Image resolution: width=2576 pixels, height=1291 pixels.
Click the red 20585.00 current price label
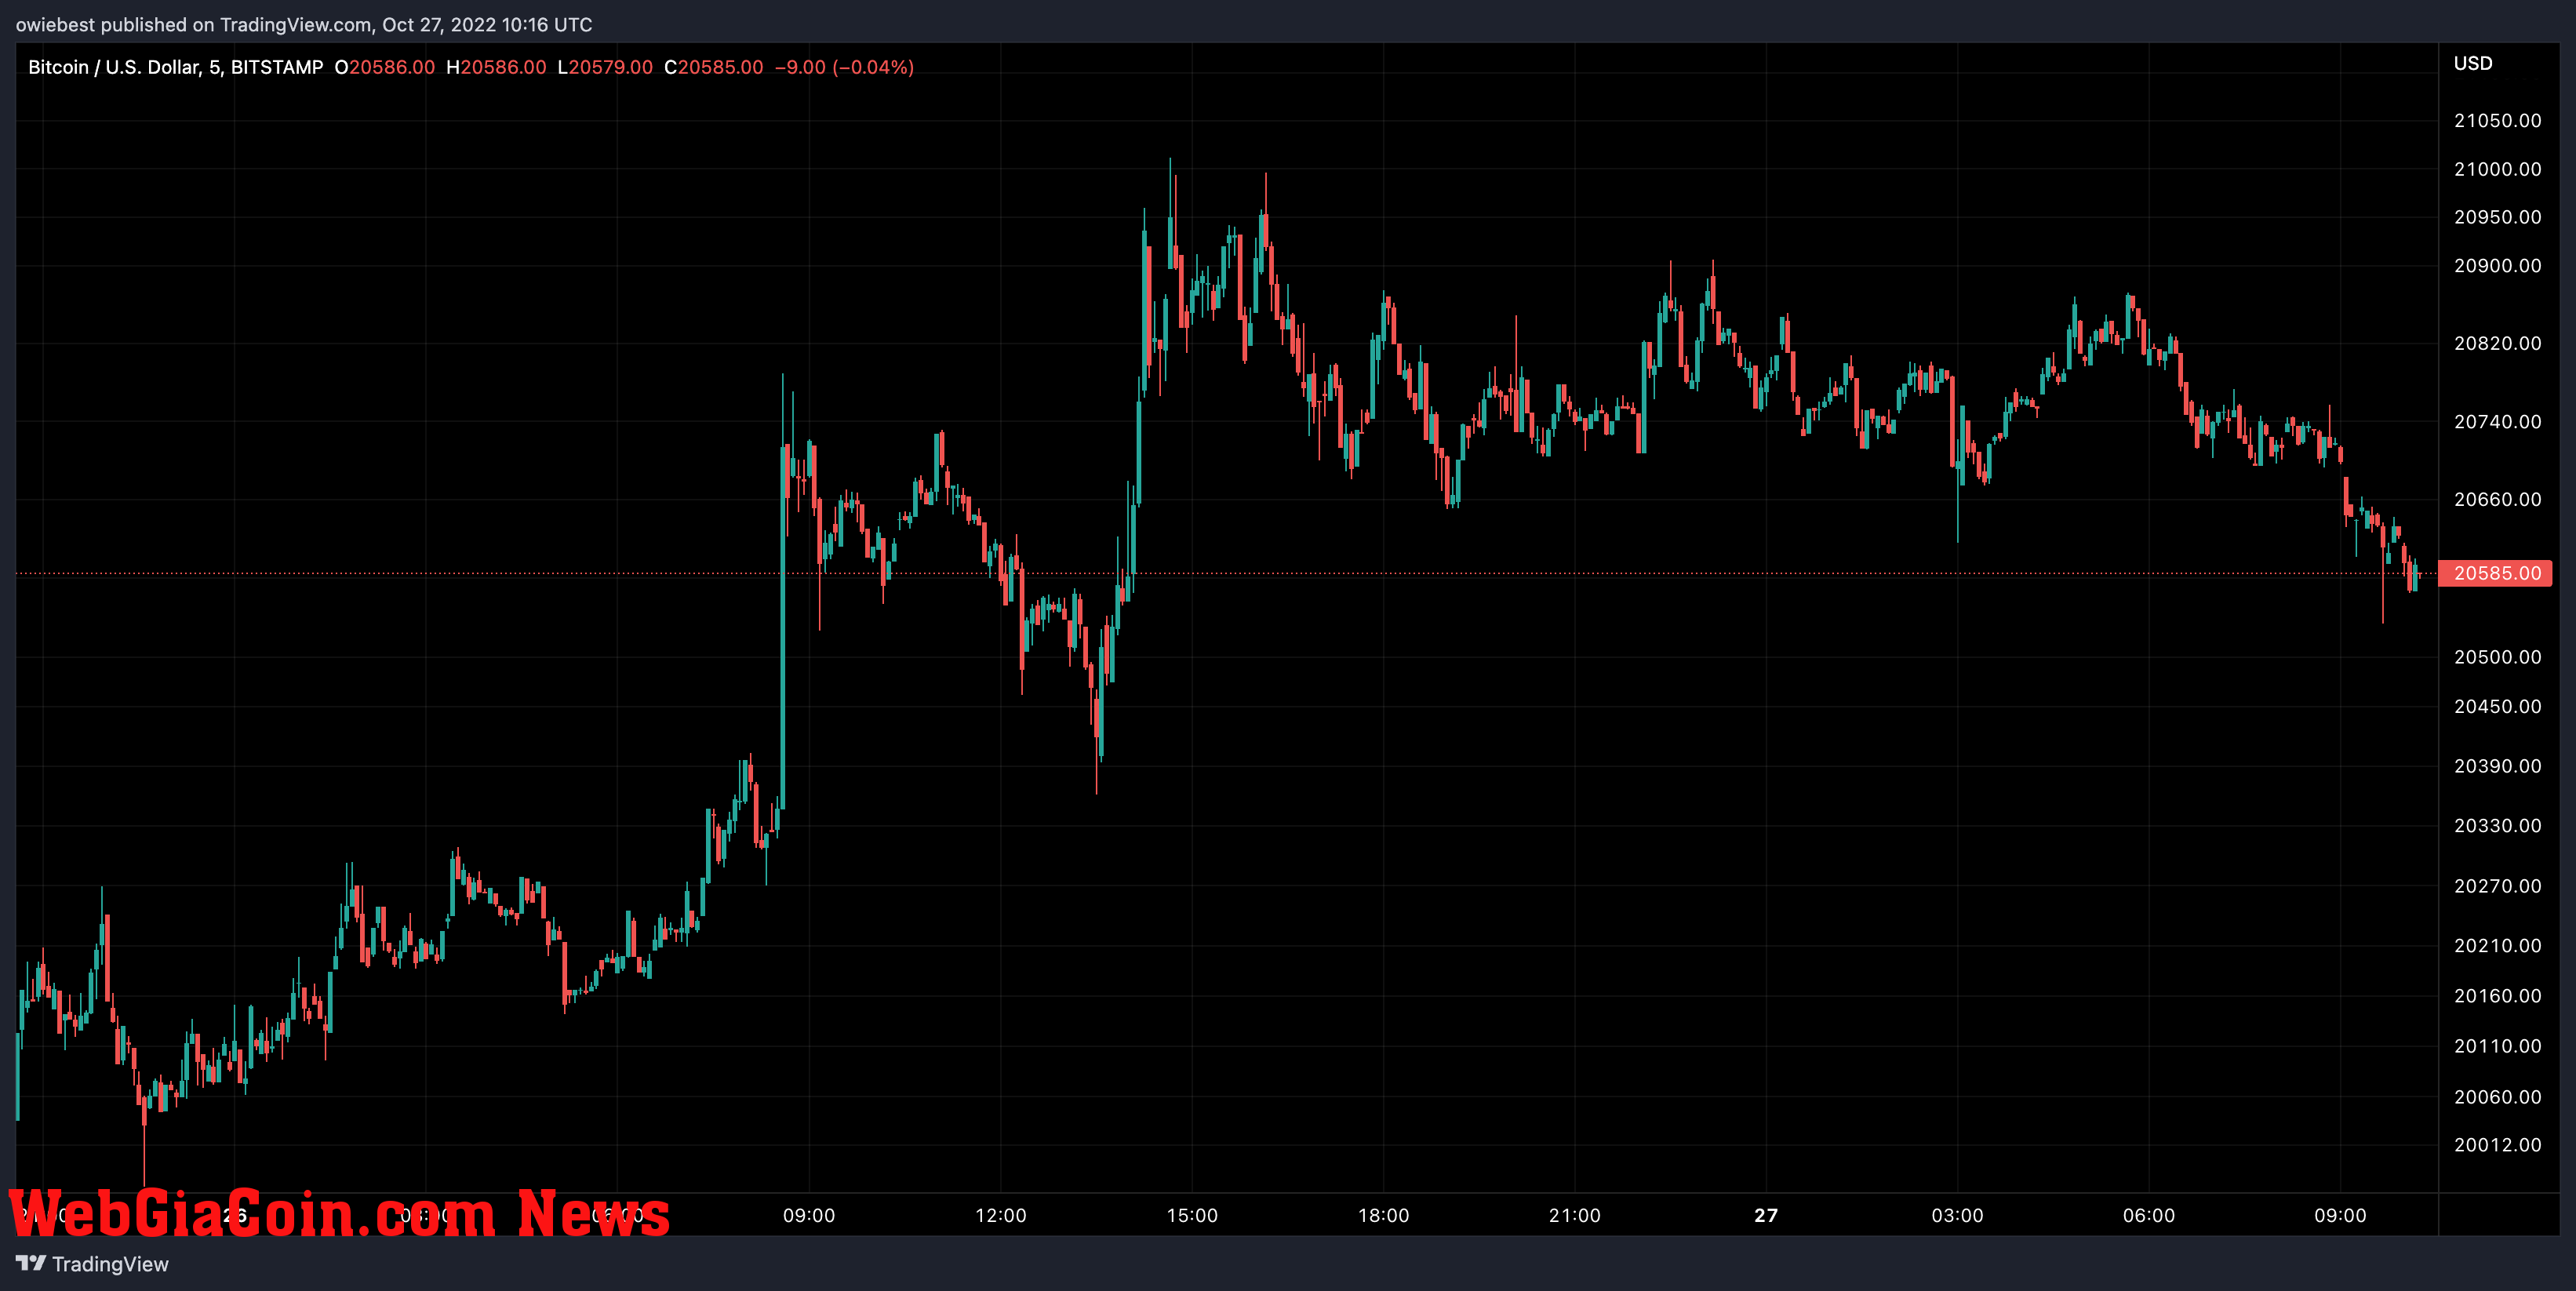[2496, 573]
